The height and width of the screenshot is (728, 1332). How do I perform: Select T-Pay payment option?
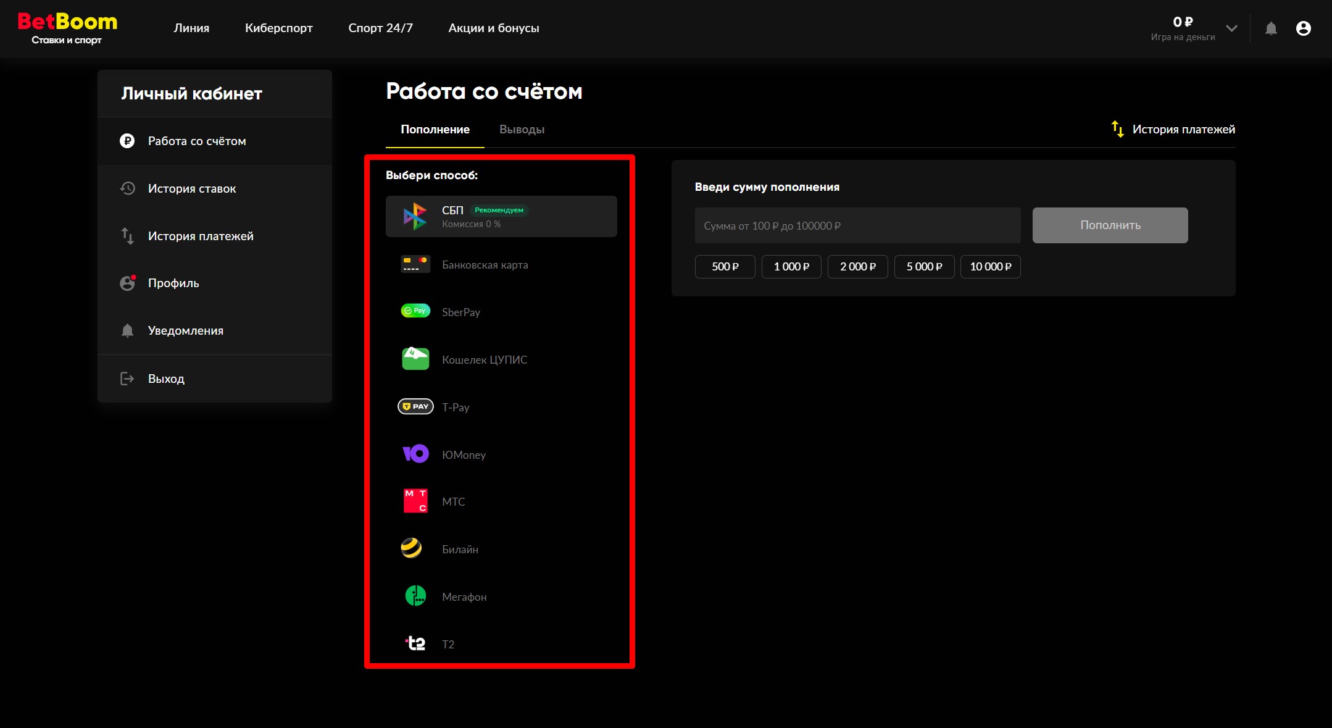tap(456, 407)
